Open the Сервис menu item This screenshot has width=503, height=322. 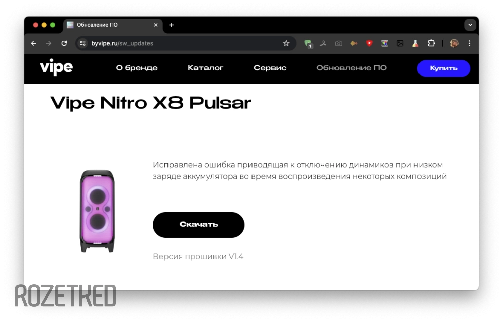(x=270, y=68)
